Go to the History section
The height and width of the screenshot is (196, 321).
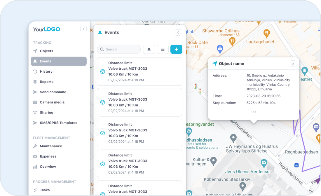click(x=46, y=71)
